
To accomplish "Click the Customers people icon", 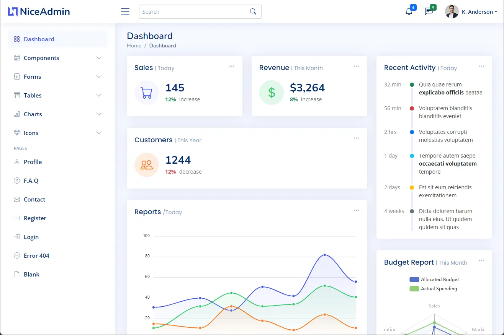I will tap(146, 165).
